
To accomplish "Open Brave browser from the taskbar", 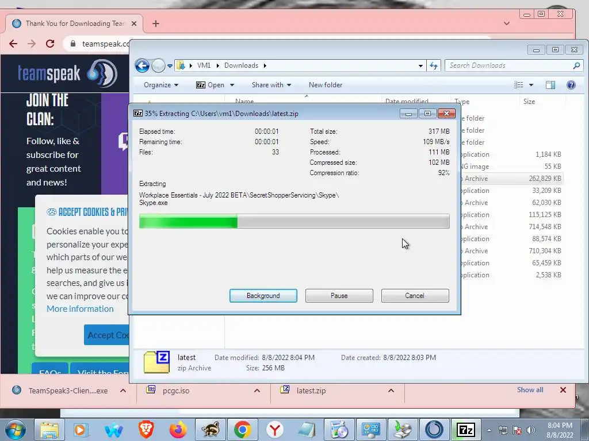I will pos(146,430).
